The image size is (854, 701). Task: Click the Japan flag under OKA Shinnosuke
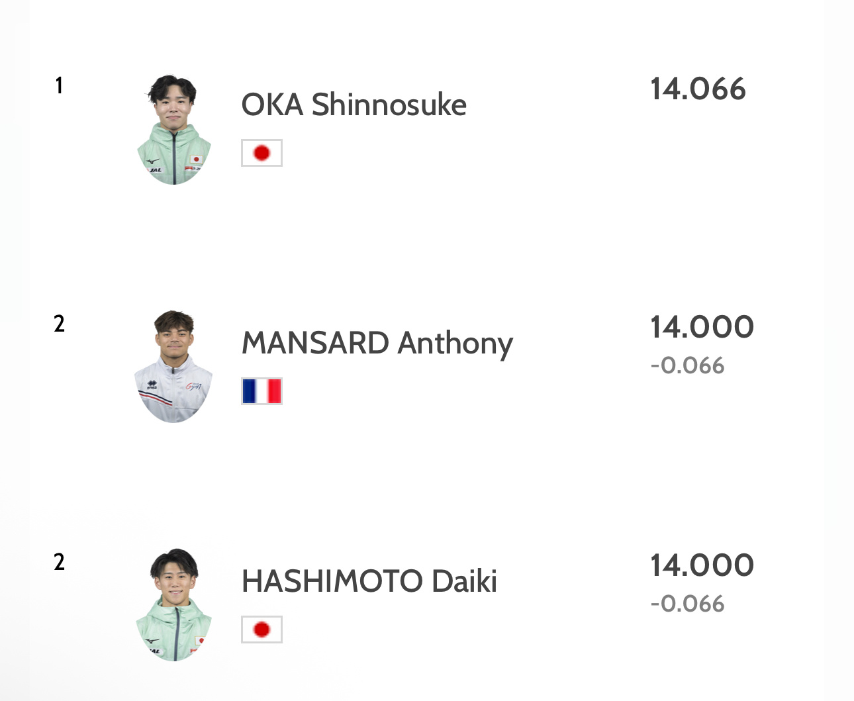pyautogui.click(x=261, y=153)
